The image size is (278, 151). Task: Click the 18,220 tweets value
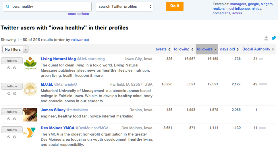[167, 84]
